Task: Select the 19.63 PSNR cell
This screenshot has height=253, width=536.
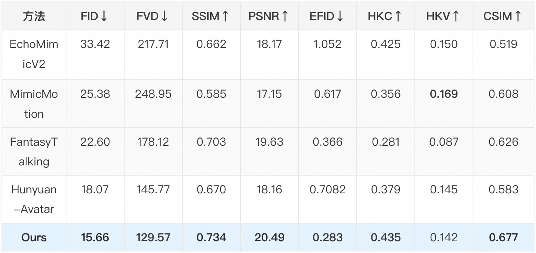Action: pos(269,142)
